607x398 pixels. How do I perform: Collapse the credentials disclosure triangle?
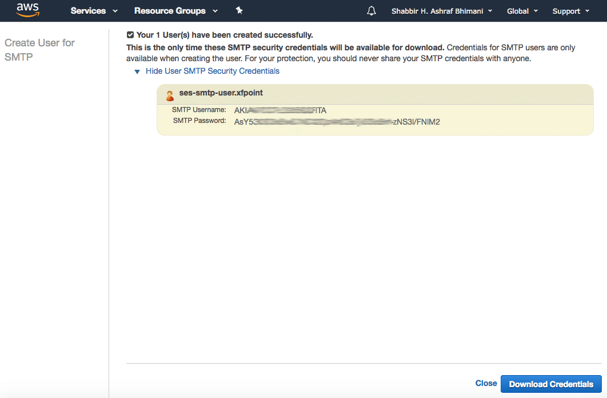click(137, 71)
